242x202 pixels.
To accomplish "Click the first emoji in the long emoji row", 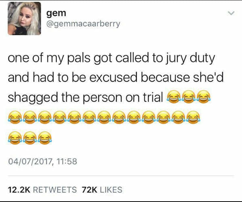I will coord(15,117).
